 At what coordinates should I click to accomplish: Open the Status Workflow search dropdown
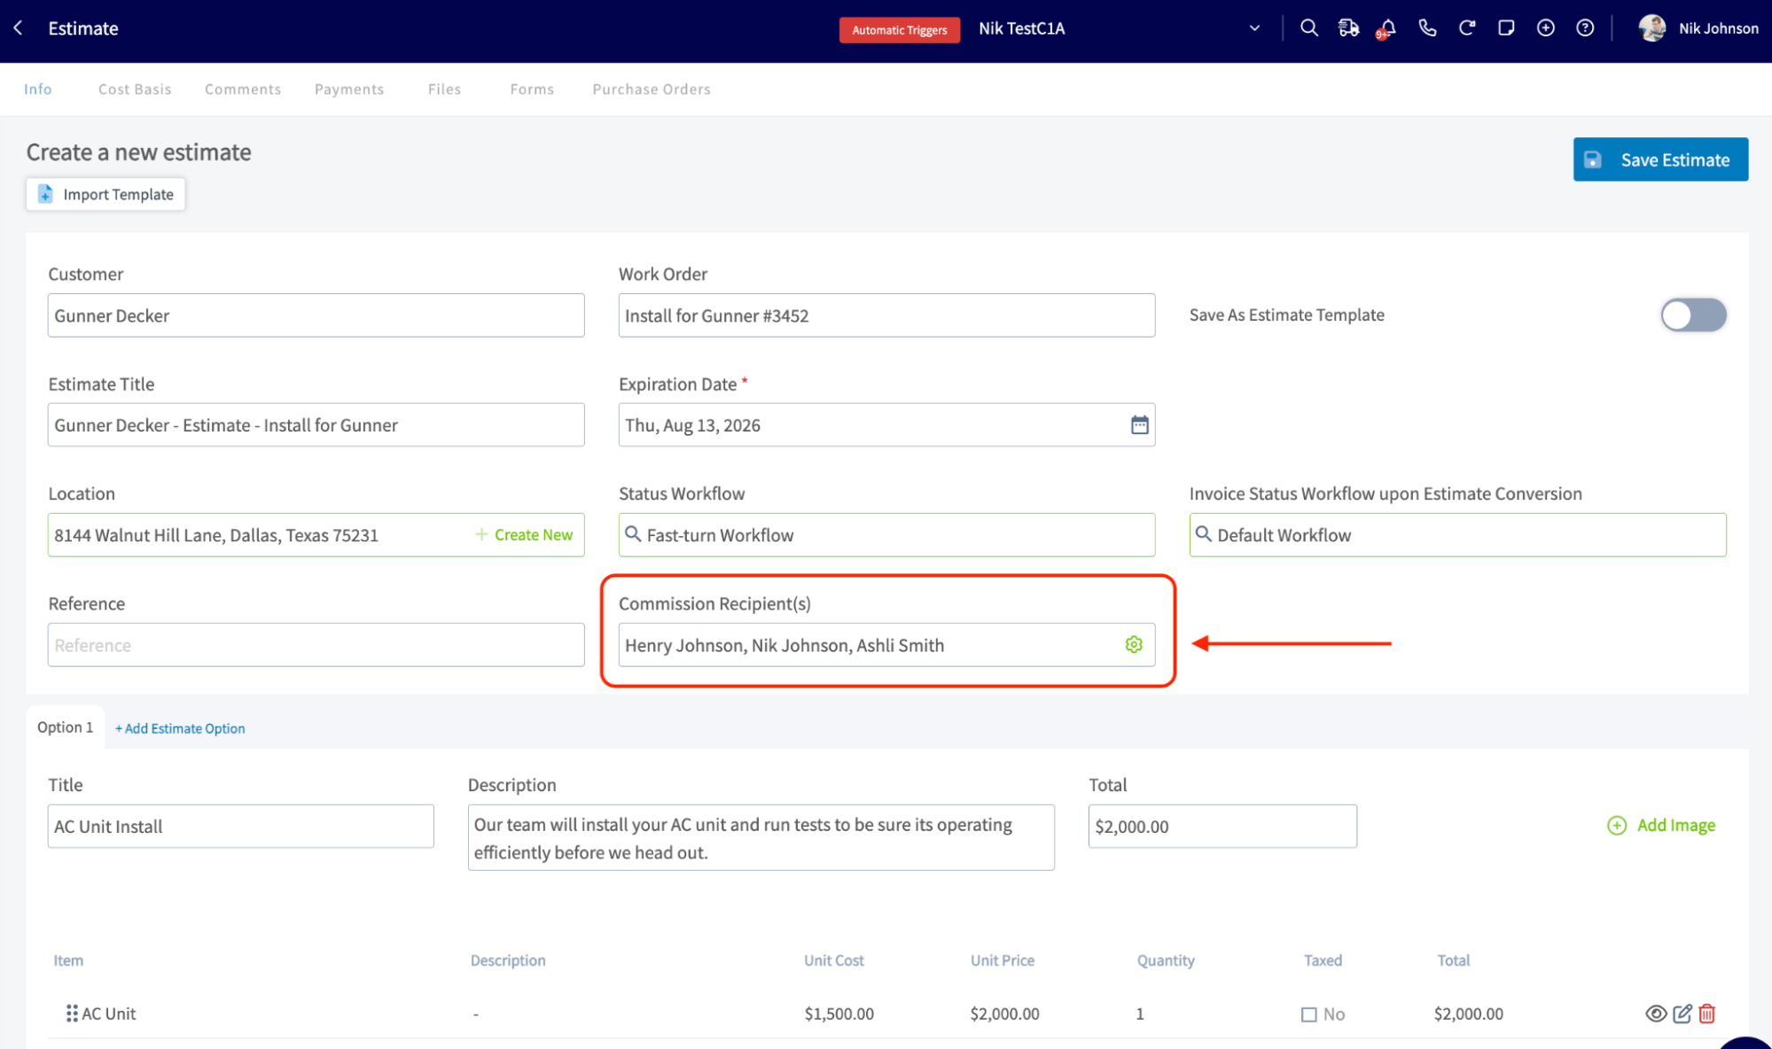886,535
